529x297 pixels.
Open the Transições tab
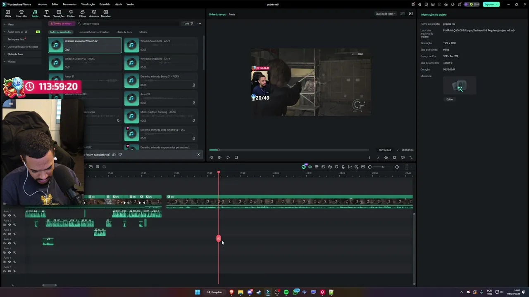[x=59, y=14]
